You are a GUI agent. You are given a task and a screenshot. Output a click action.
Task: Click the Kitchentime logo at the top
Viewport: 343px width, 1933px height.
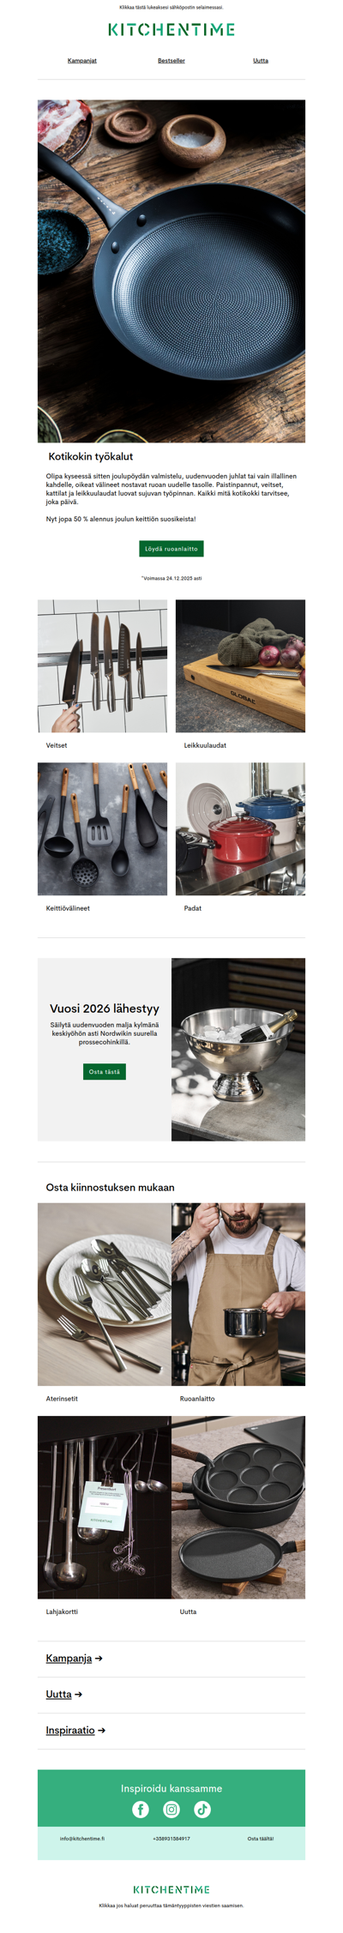171,30
